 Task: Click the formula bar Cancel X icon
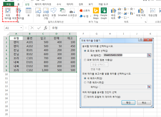(x=32, y=28)
